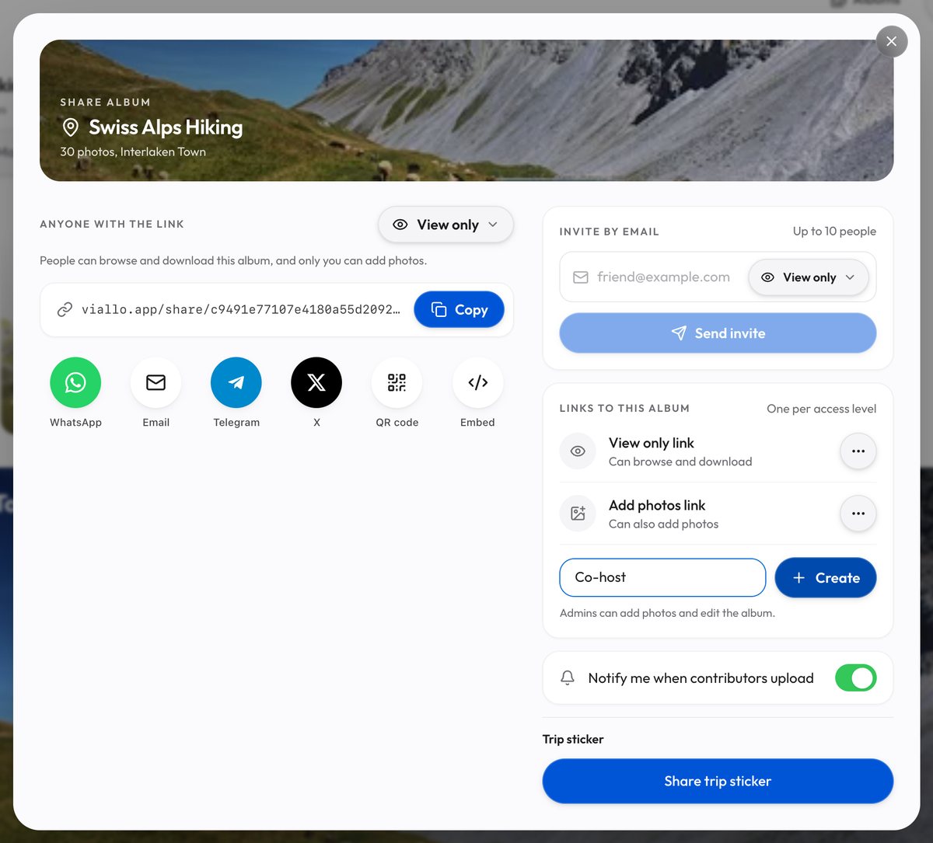Viewport: 933px width, 843px height.
Task: Close the share album dialog
Action: 891,41
